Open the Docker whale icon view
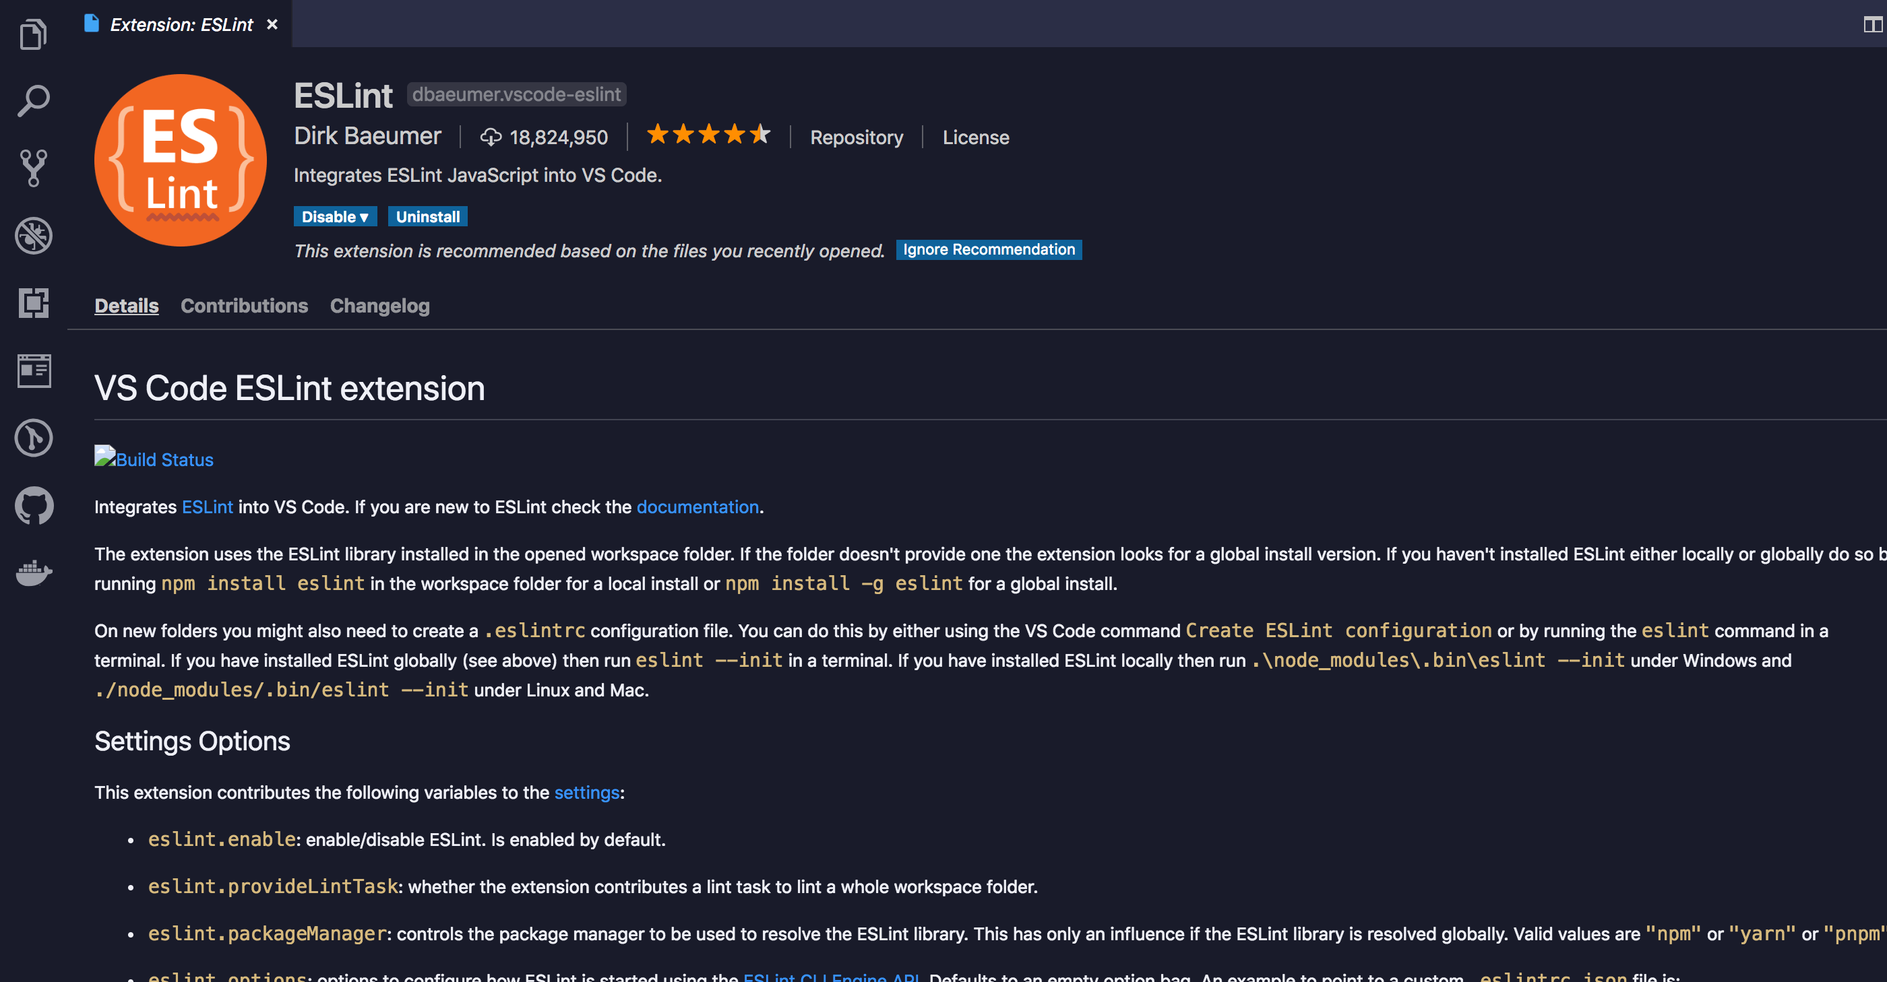 (x=34, y=572)
